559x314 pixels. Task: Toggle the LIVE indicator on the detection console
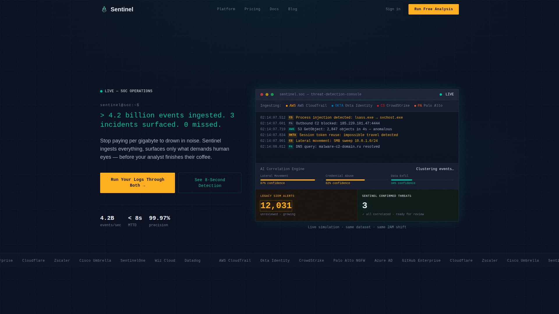[x=447, y=94]
